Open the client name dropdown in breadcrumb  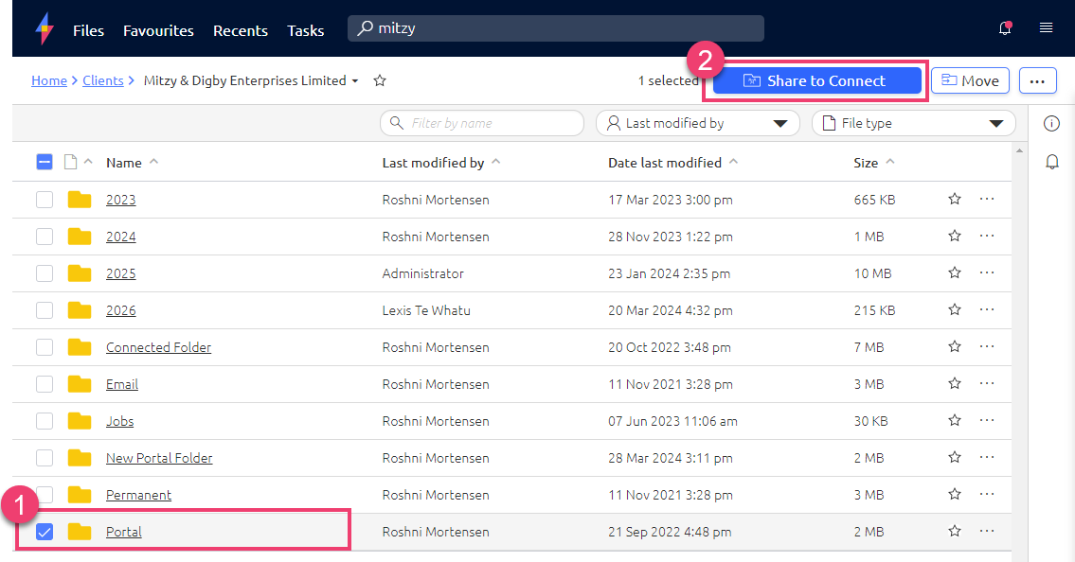354,80
